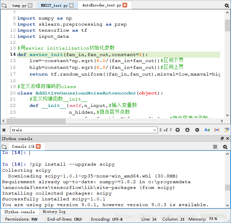Screen dimensions: 231x223
Task: Browse editor tabs folder icon
Action: coord(4,5)
